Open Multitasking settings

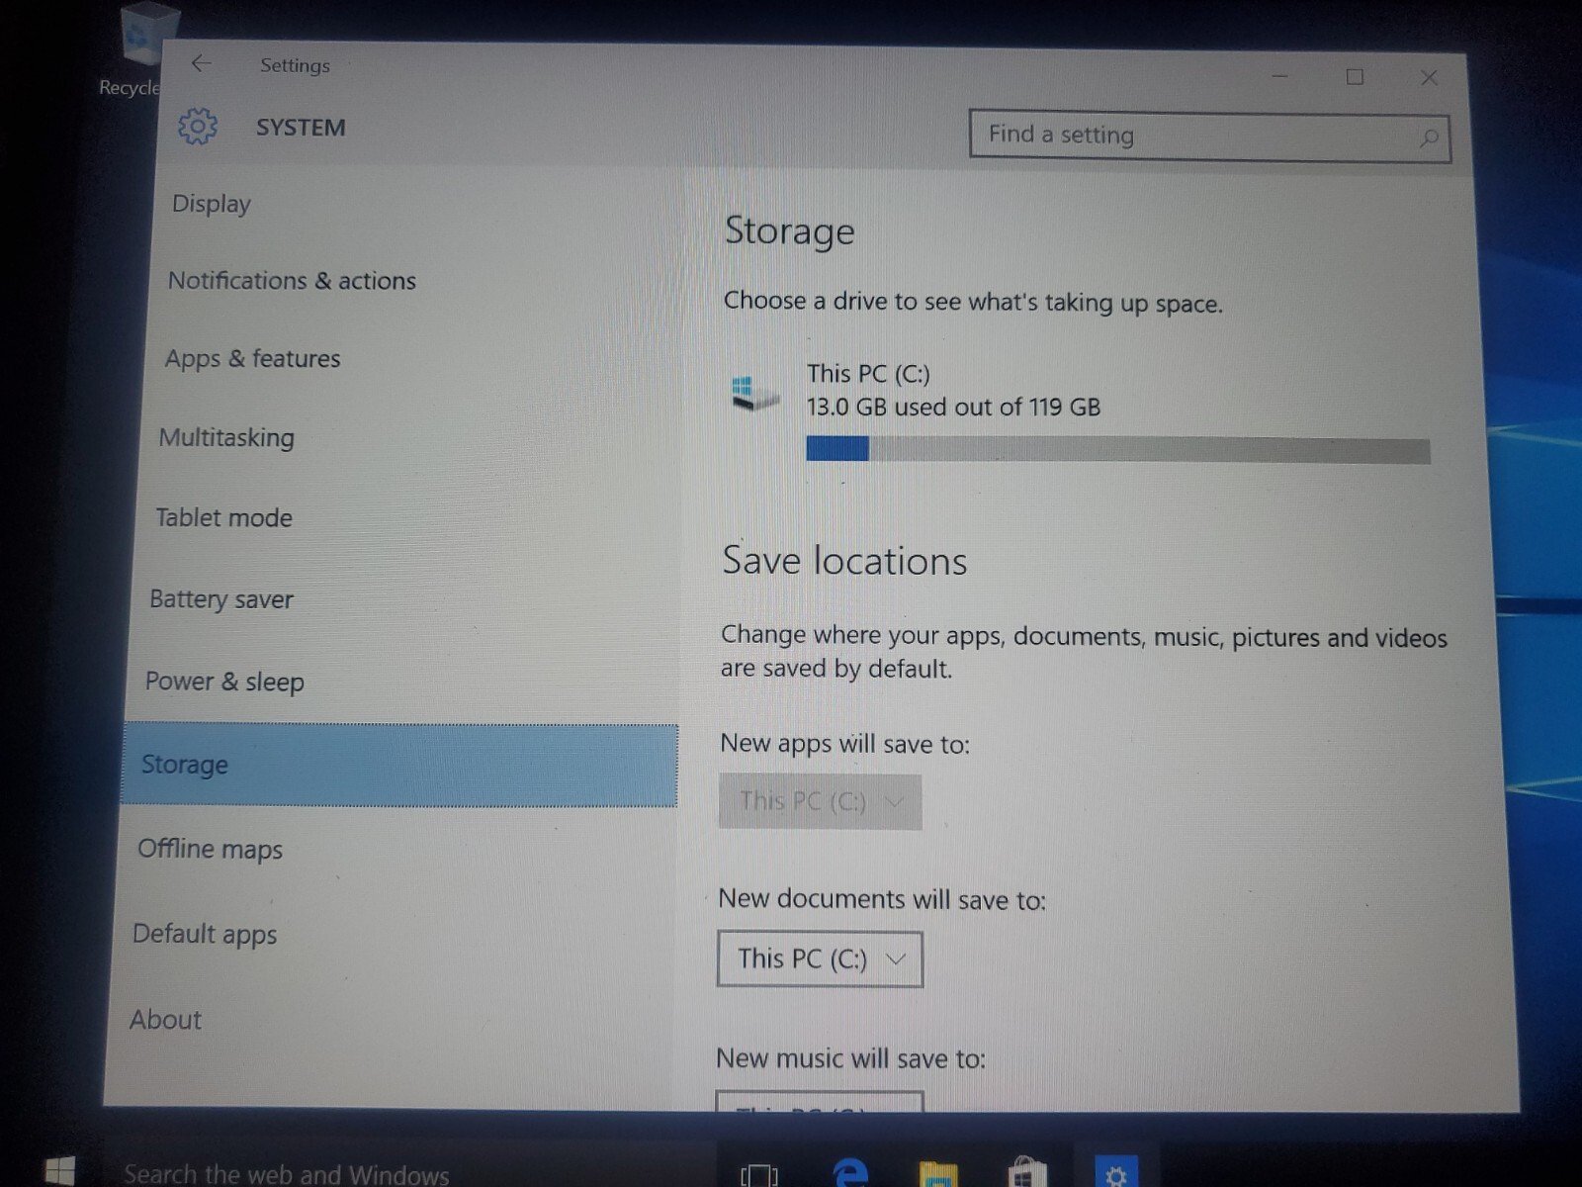click(x=226, y=437)
